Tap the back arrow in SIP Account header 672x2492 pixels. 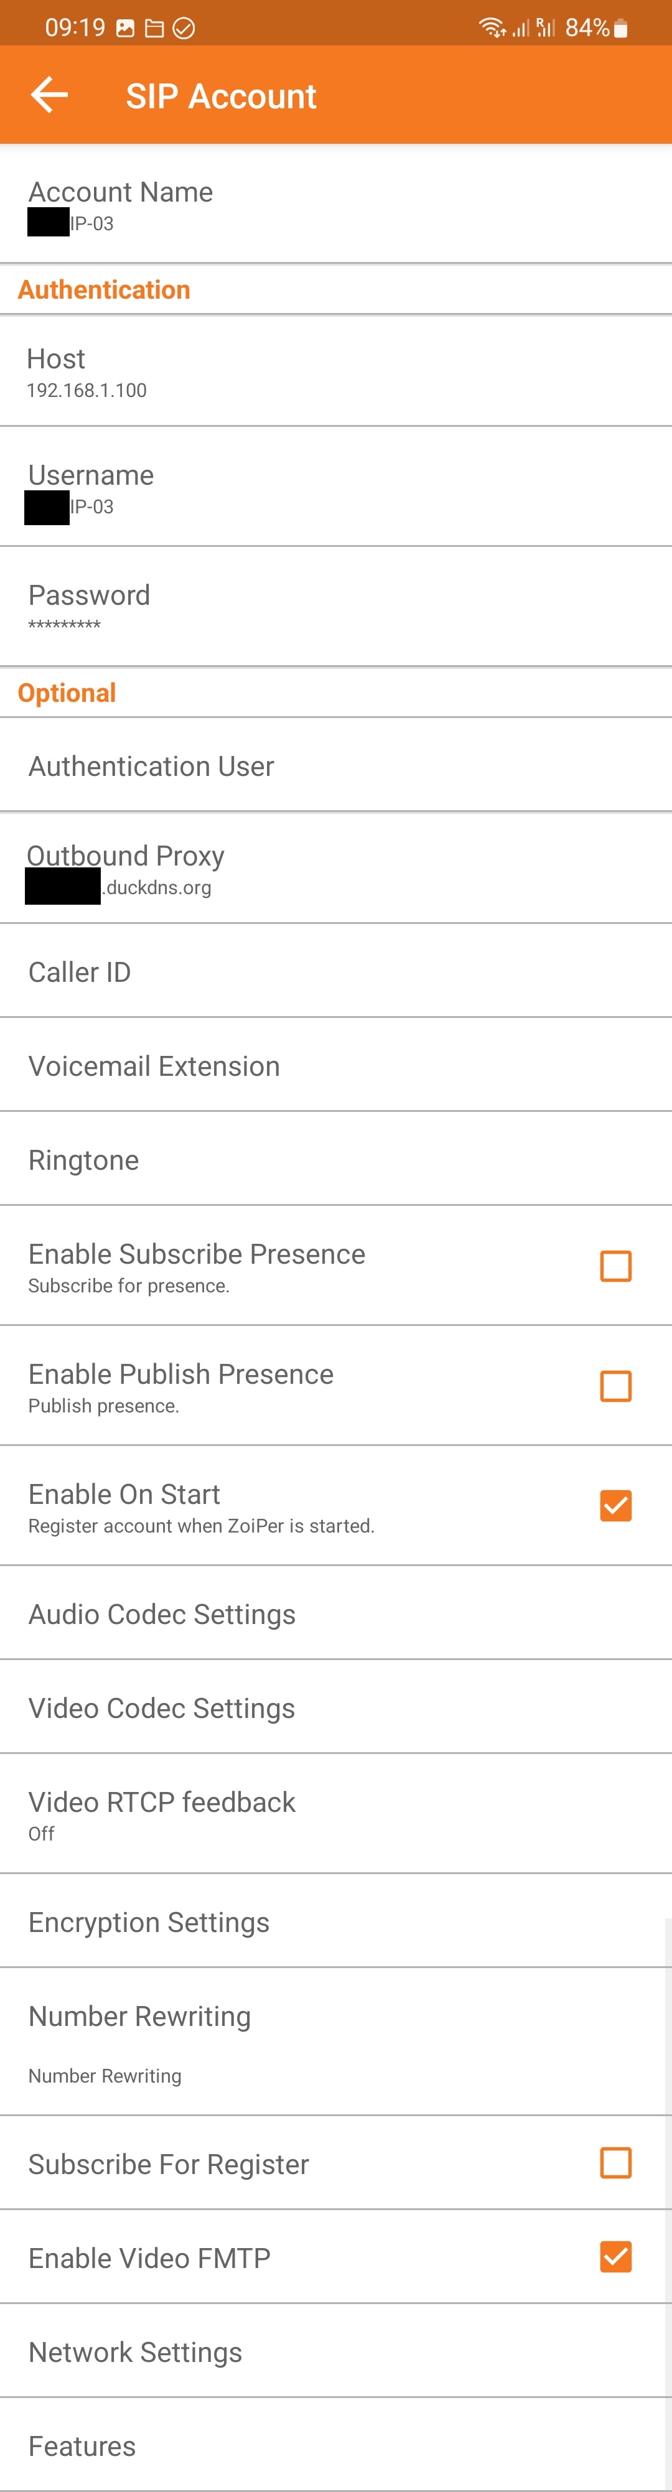pos(49,95)
